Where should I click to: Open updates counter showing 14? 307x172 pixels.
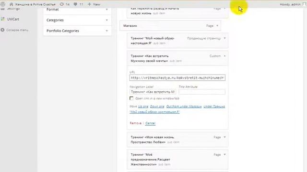pos(65,4)
